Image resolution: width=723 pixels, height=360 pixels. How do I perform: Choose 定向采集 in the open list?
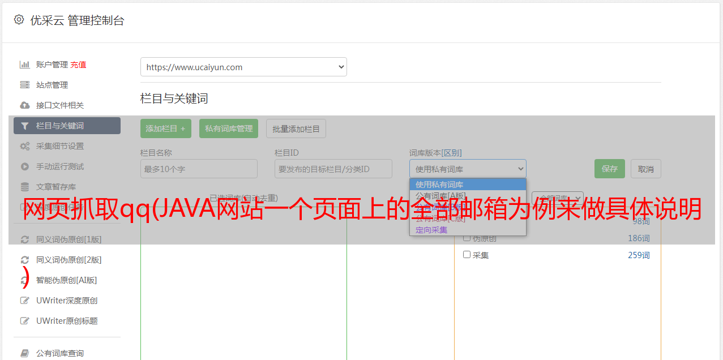click(x=468, y=230)
